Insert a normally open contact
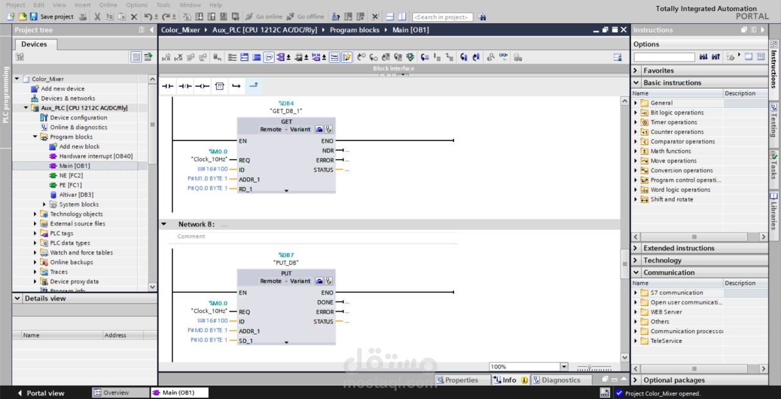The height and width of the screenshot is (399, 781). click(168, 86)
